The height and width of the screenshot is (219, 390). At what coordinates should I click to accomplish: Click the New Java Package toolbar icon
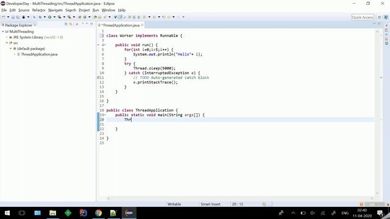click(80, 17)
